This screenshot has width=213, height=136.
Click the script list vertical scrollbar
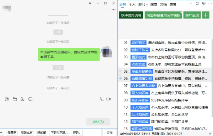pyautogui.click(x=212, y=78)
